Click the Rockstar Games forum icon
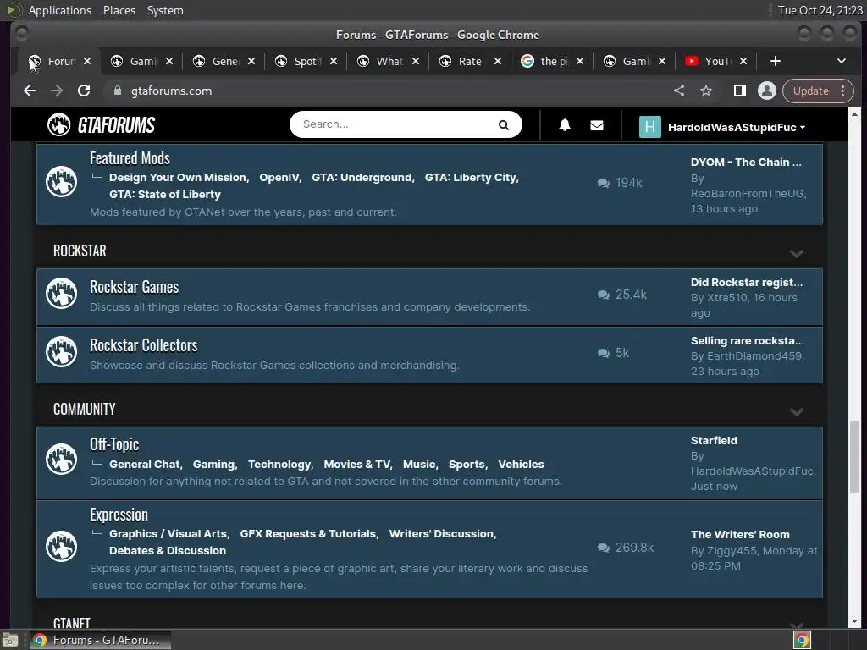The width and height of the screenshot is (867, 650). (61, 294)
